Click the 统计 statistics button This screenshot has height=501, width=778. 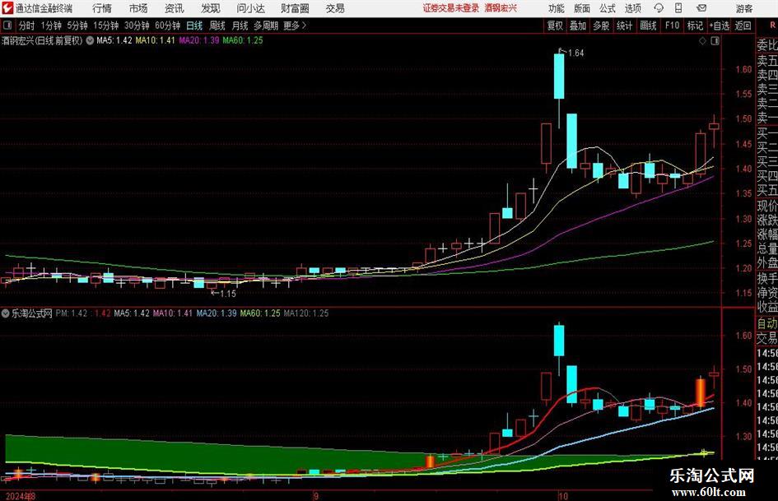[x=624, y=26]
